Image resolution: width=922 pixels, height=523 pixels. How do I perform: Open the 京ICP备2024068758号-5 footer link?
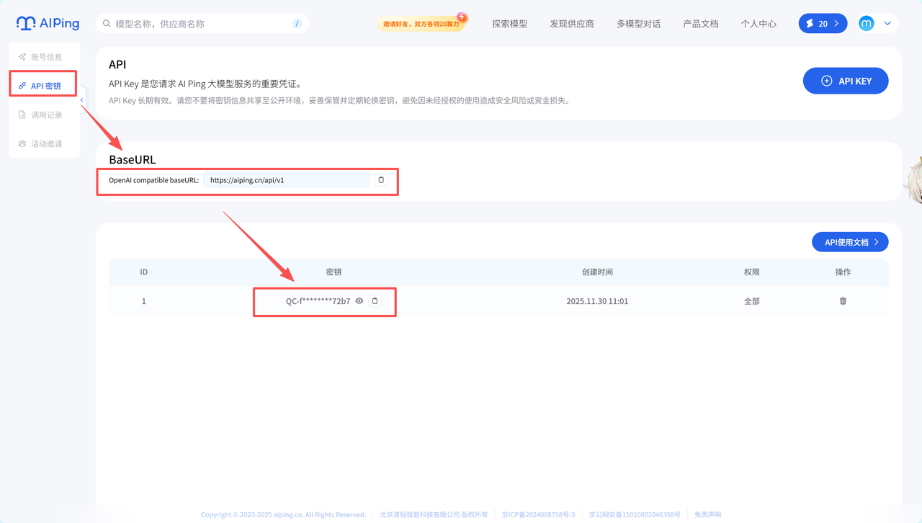click(539, 515)
